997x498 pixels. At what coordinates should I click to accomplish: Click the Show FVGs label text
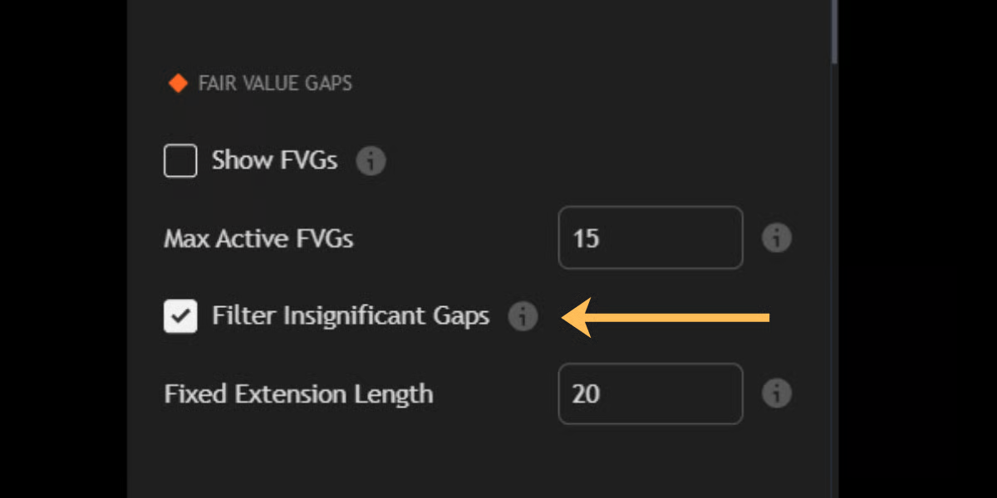tap(274, 160)
